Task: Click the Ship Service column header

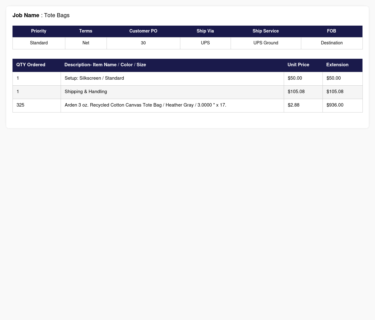Action: 266,31
